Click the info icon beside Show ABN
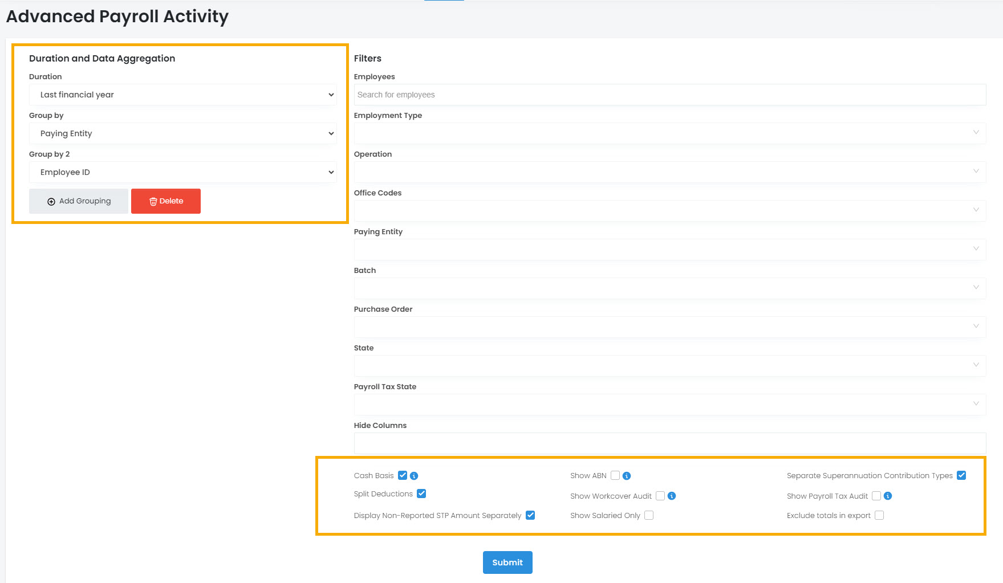Image resolution: width=1003 pixels, height=583 pixels. pyautogui.click(x=627, y=476)
